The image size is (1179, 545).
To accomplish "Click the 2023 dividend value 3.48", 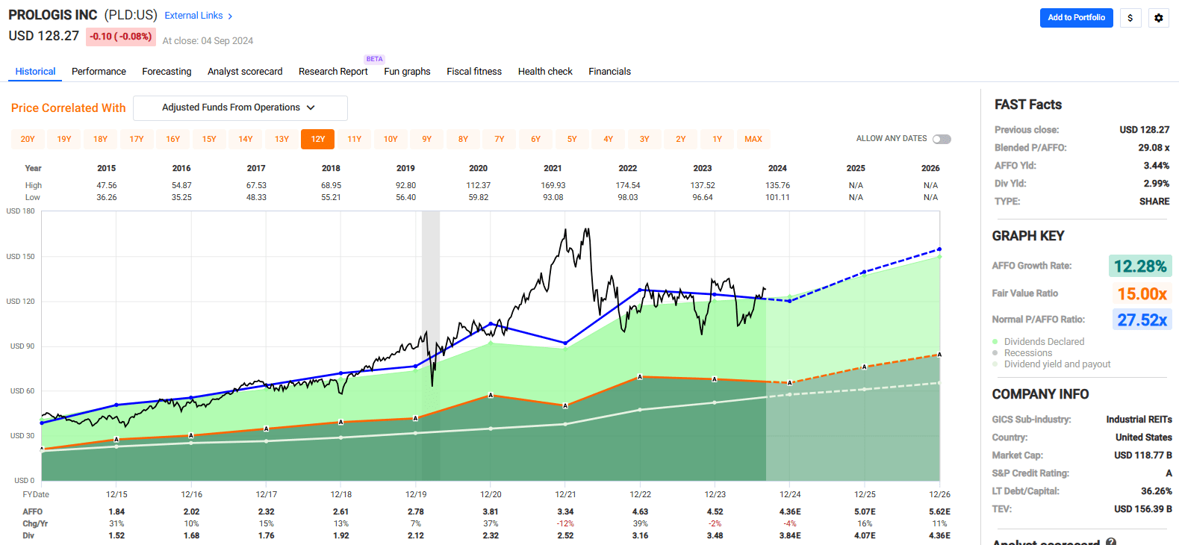I will (x=715, y=536).
